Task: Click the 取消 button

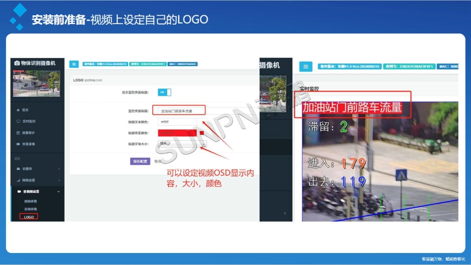Action: 157,161
